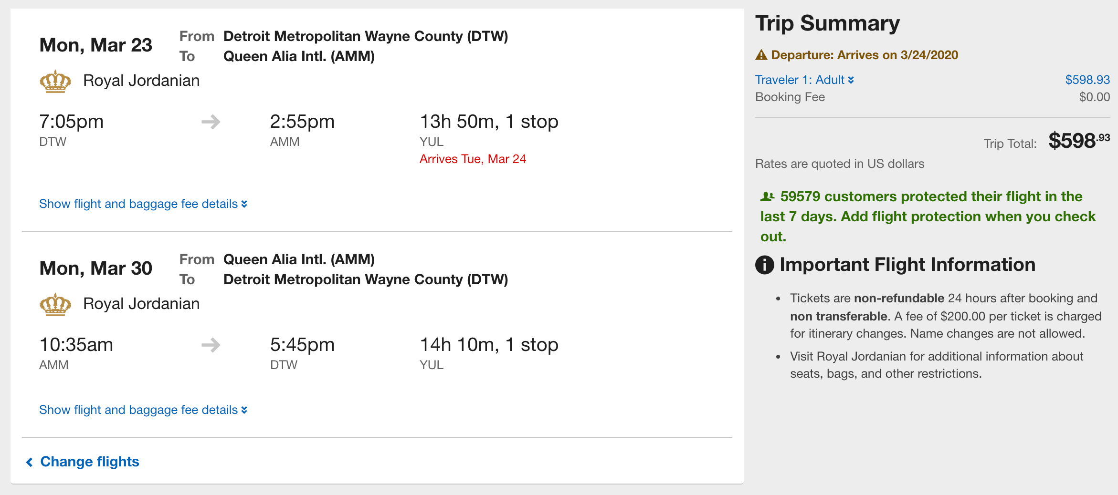This screenshot has height=495, width=1118.
Task: Click the red Arrives Tue, Mar 24 notice
Action: coord(473,159)
